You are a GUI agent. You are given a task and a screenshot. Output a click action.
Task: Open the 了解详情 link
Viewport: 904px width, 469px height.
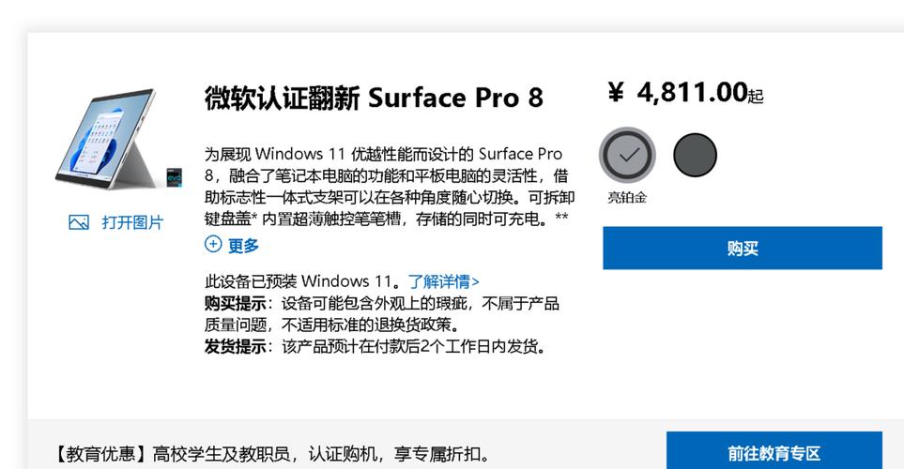(443, 281)
